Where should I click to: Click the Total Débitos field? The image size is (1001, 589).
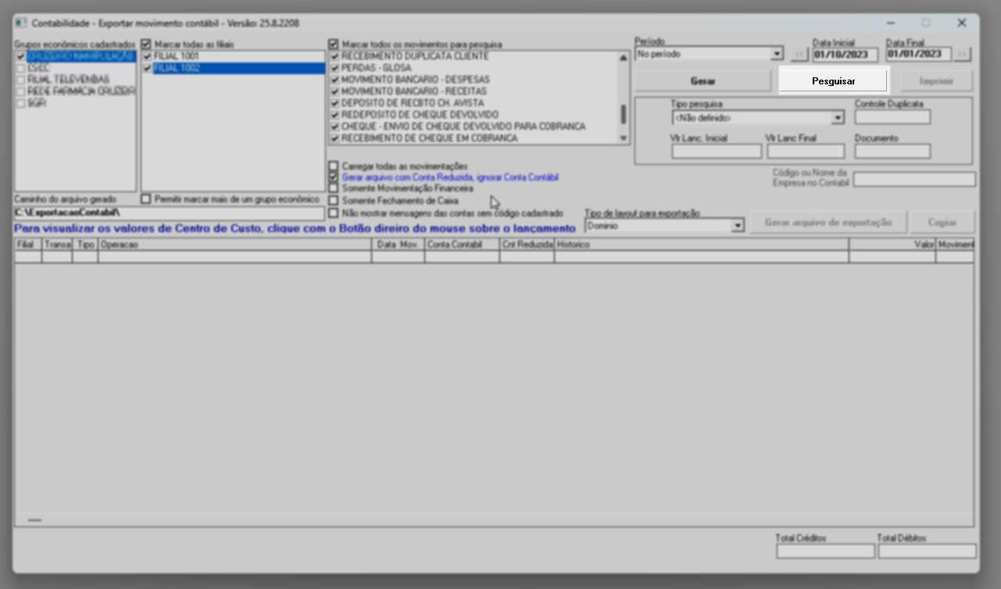(x=928, y=552)
